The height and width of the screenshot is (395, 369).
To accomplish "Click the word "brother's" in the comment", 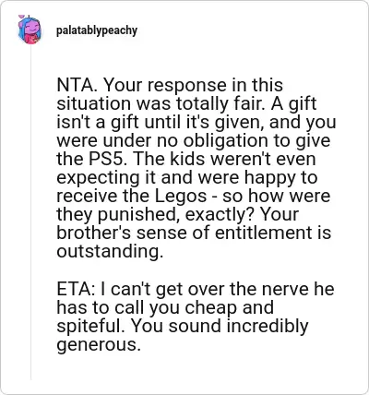I will coord(94,233).
